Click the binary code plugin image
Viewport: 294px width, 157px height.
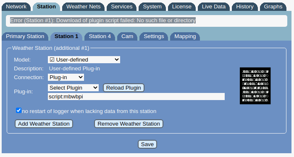pos(255,86)
